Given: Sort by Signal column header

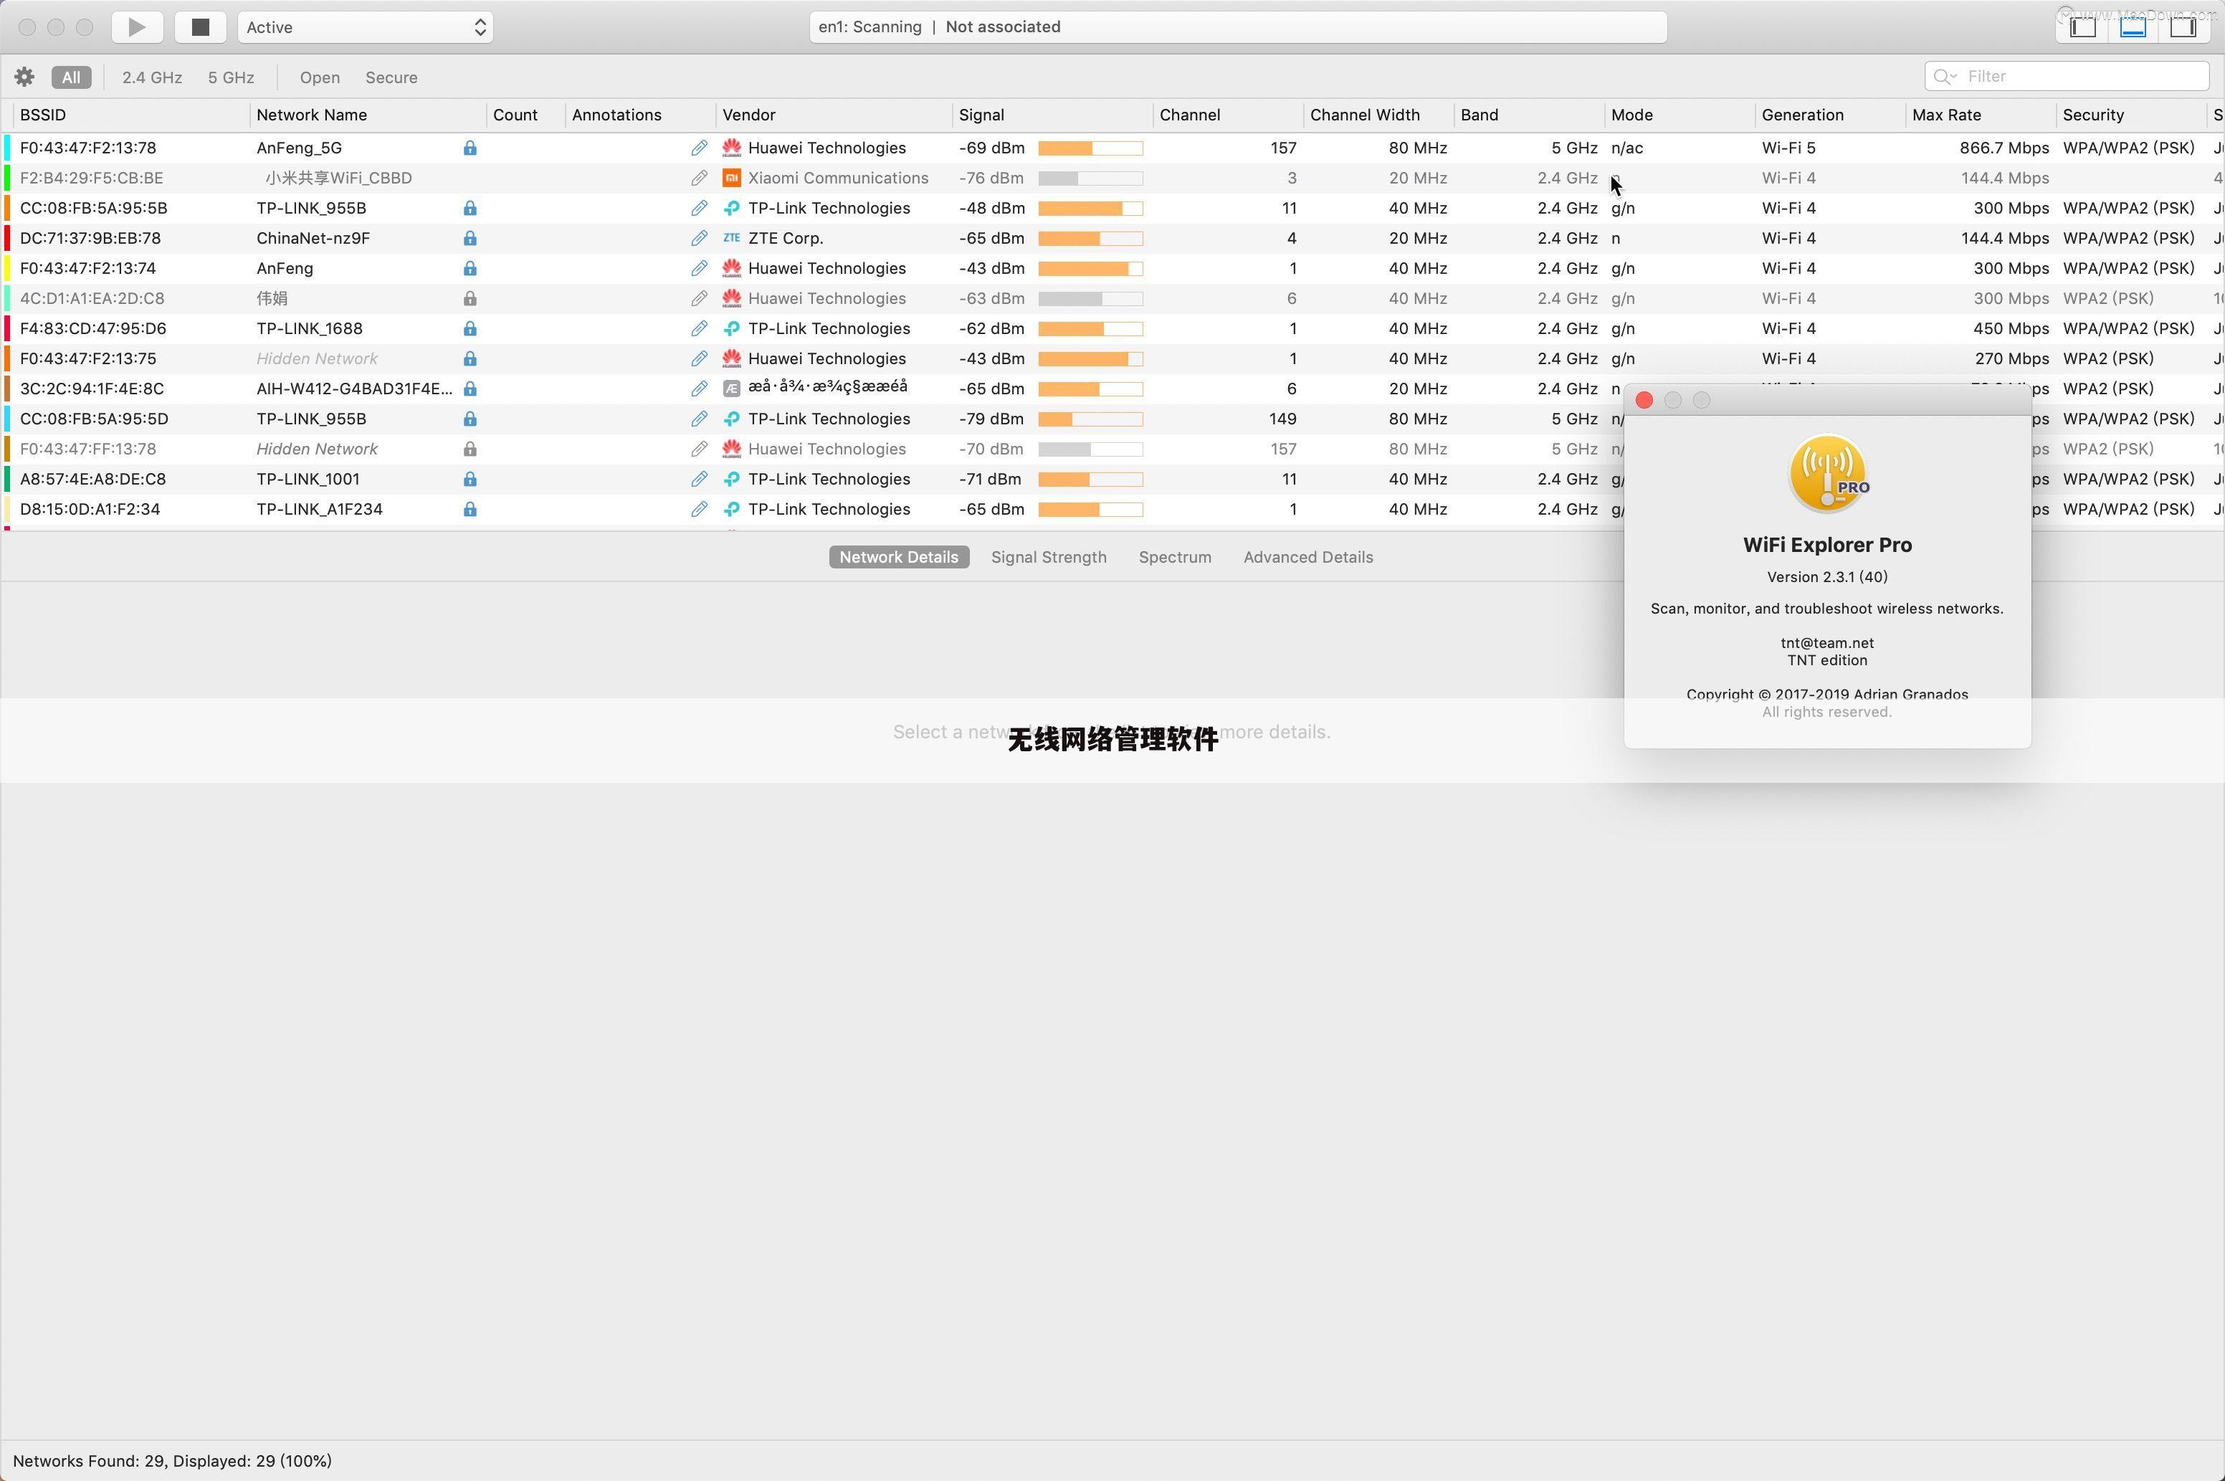Looking at the screenshot, I should click(981, 114).
